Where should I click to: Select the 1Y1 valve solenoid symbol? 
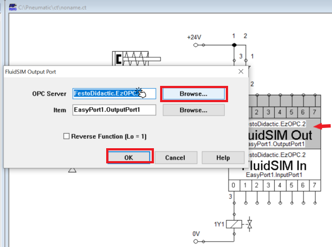234,224
